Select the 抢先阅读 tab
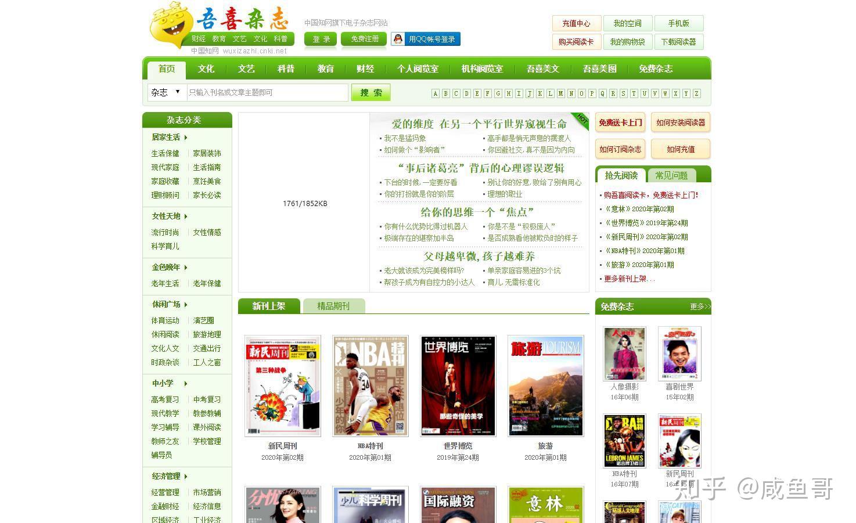The height and width of the screenshot is (523, 856). click(x=621, y=175)
